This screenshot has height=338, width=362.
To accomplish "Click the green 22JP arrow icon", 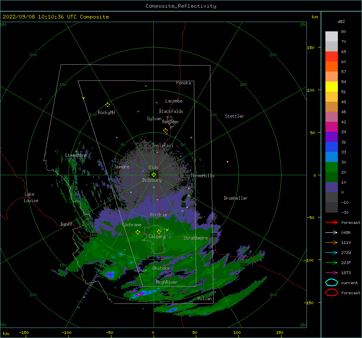I will pyautogui.click(x=331, y=262).
